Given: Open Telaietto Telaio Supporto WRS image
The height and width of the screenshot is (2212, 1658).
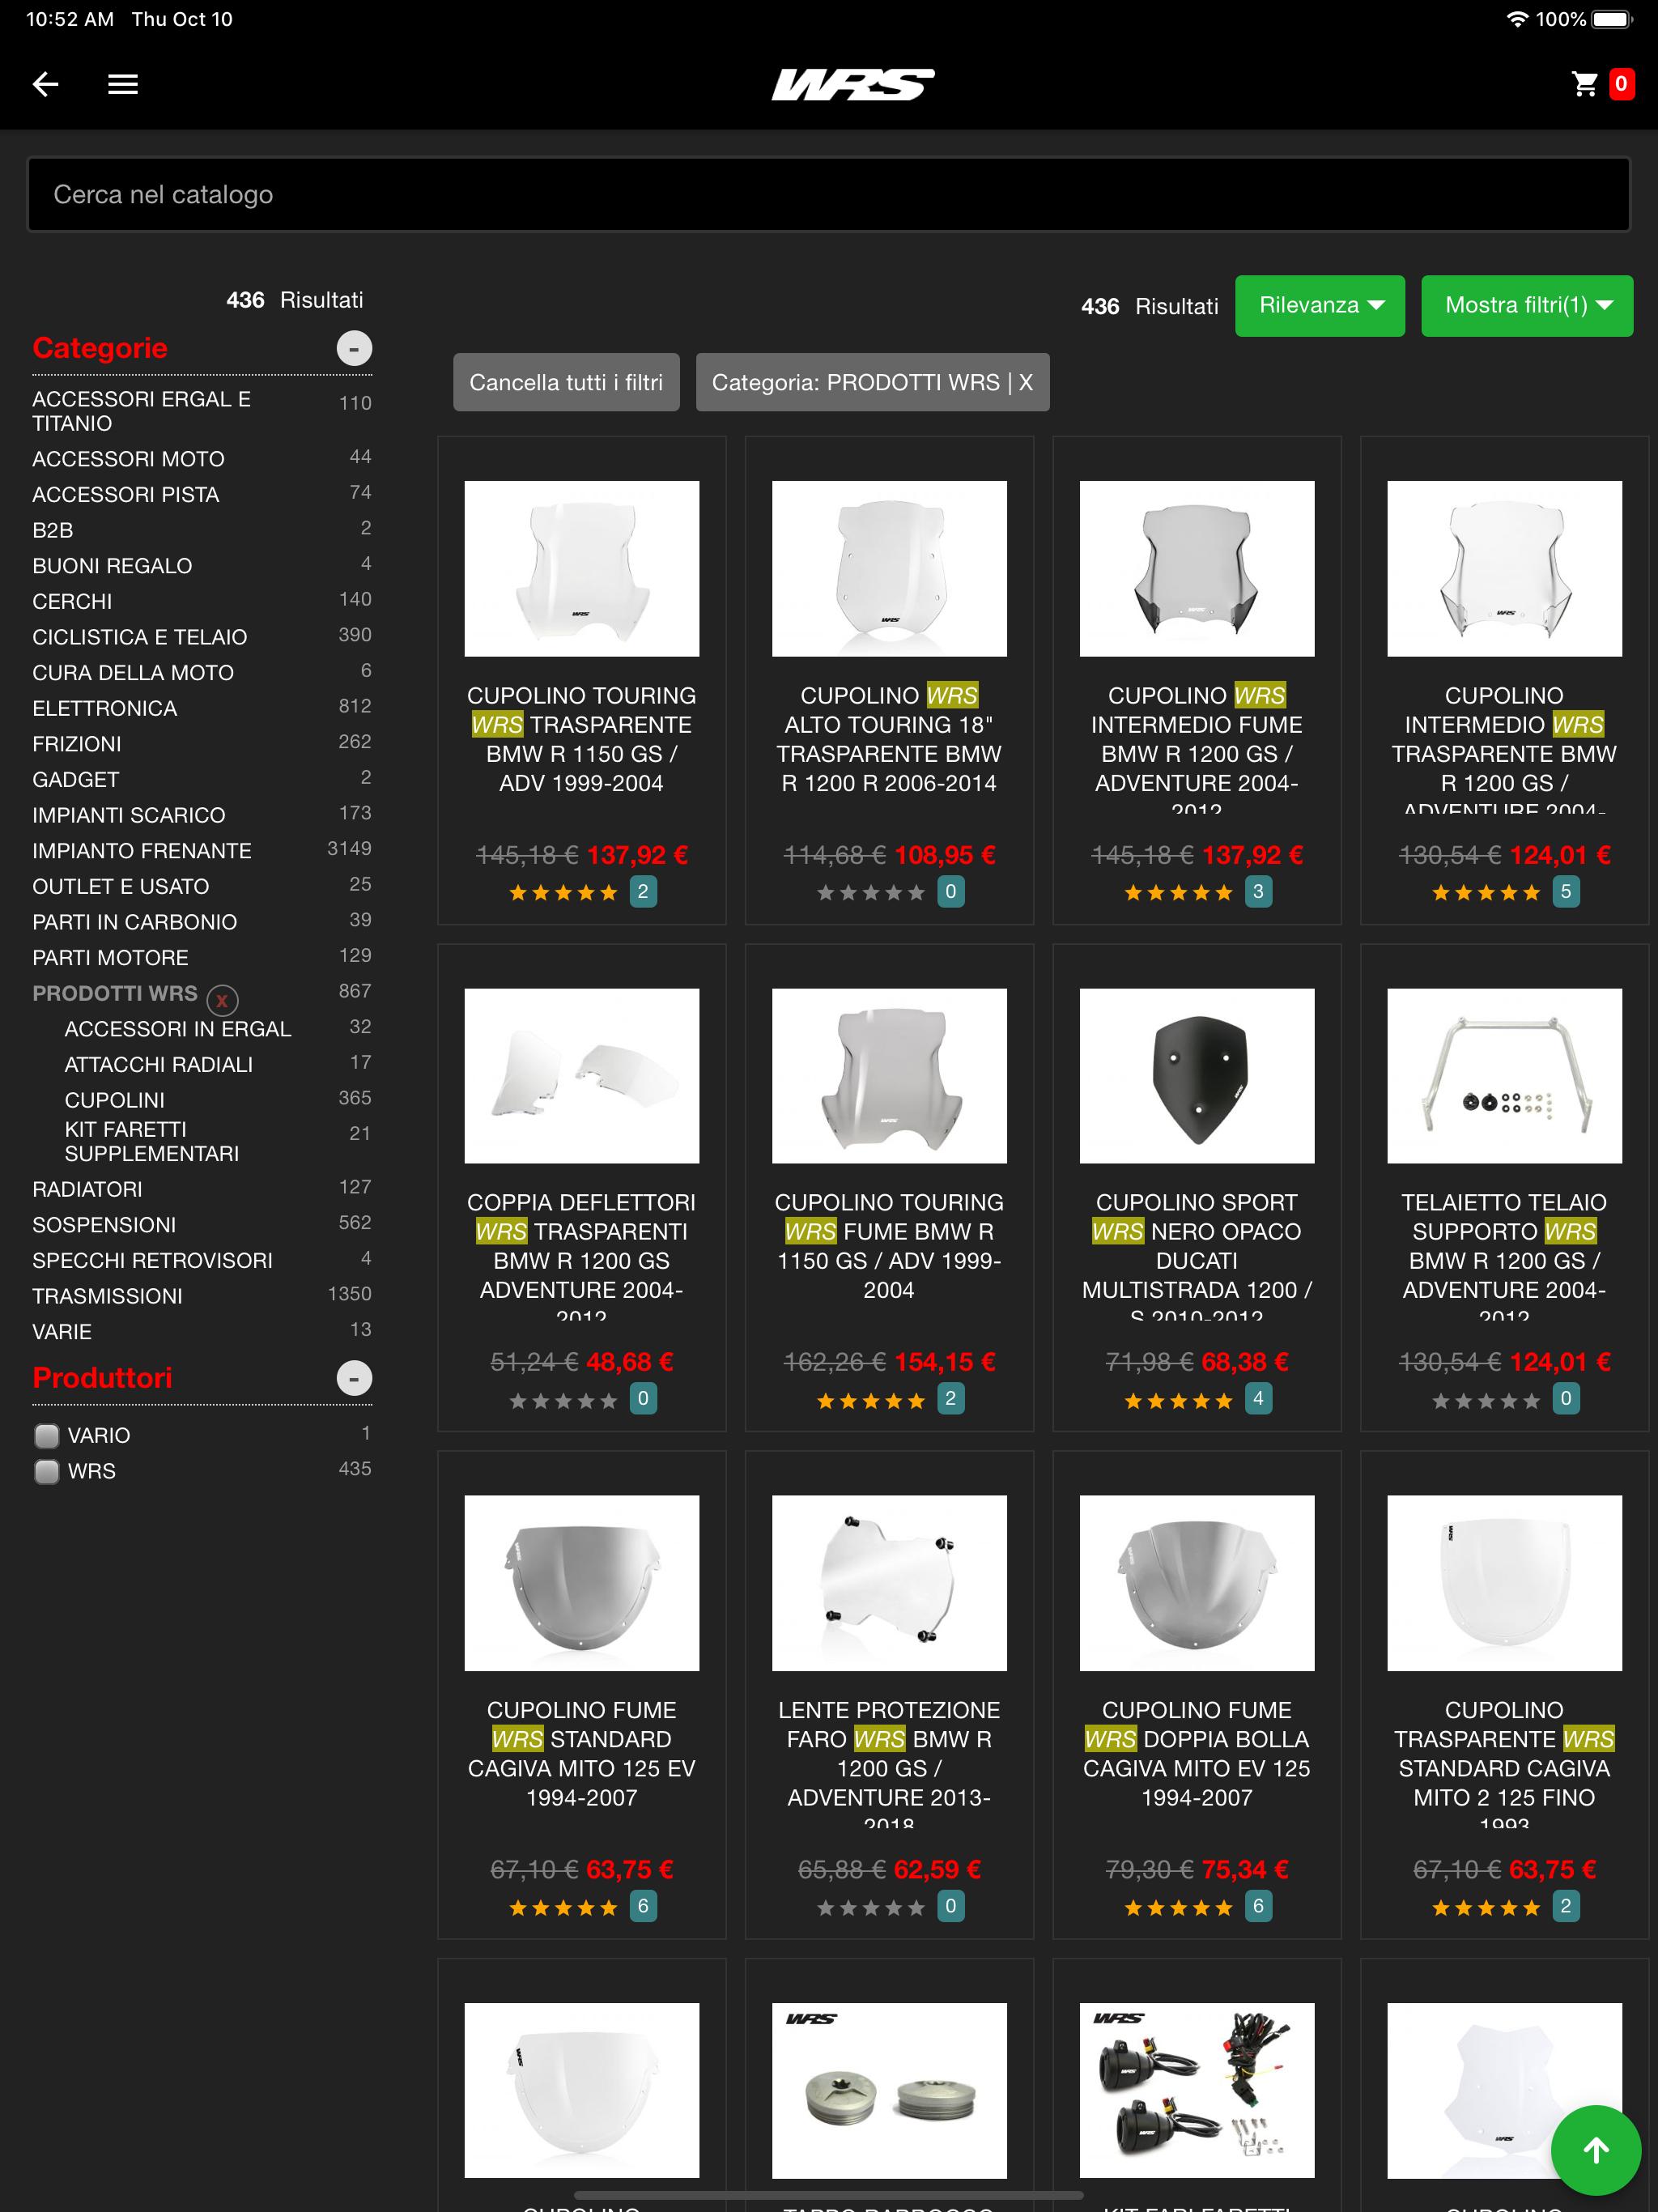Looking at the screenshot, I should tap(1504, 1076).
